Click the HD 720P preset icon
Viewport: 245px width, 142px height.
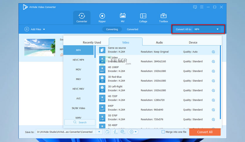coord(102,99)
